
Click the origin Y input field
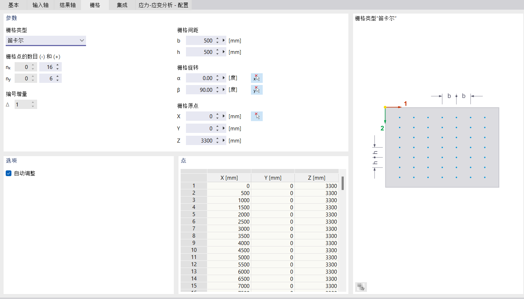pyautogui.click(x=200, y=128)
